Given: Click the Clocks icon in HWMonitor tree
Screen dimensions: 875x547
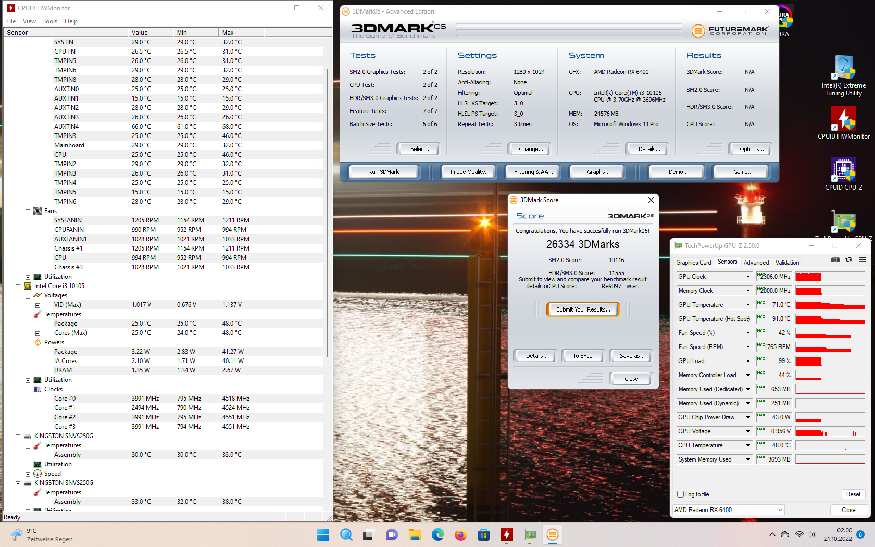Looking at the screenshot, I should 37,389.
